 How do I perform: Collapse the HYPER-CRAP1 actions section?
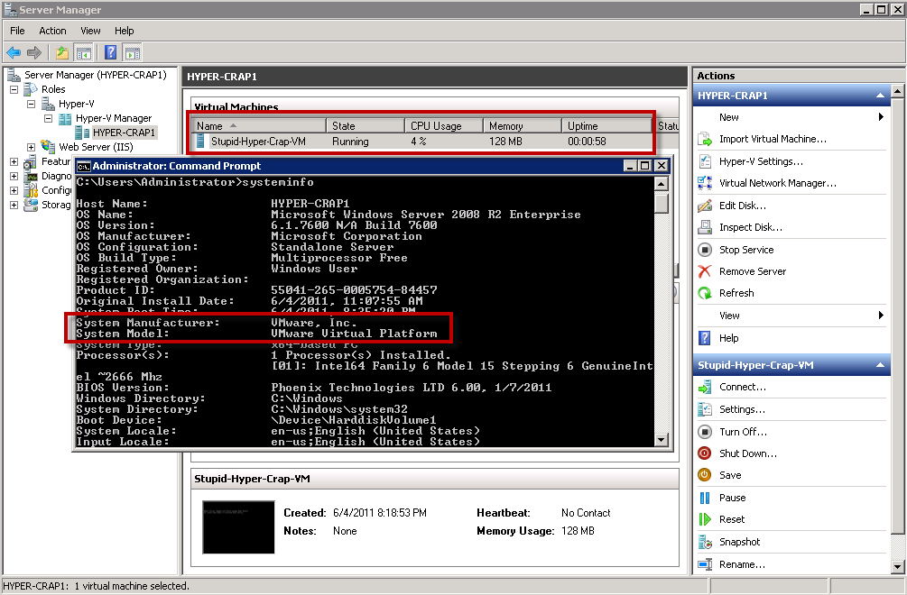[x=881, y=96]
